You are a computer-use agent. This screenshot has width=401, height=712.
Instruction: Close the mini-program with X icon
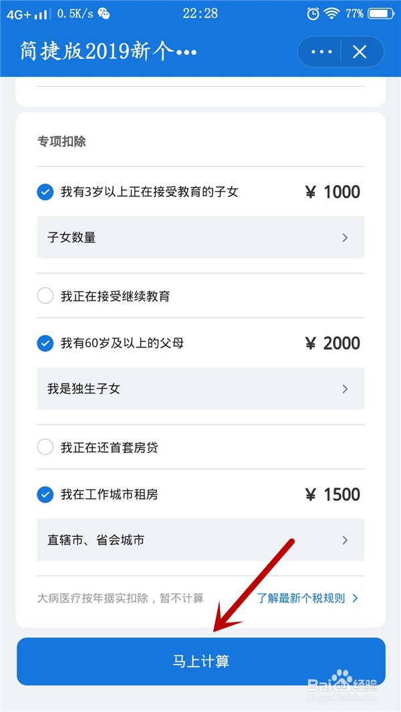pos(360,52)
